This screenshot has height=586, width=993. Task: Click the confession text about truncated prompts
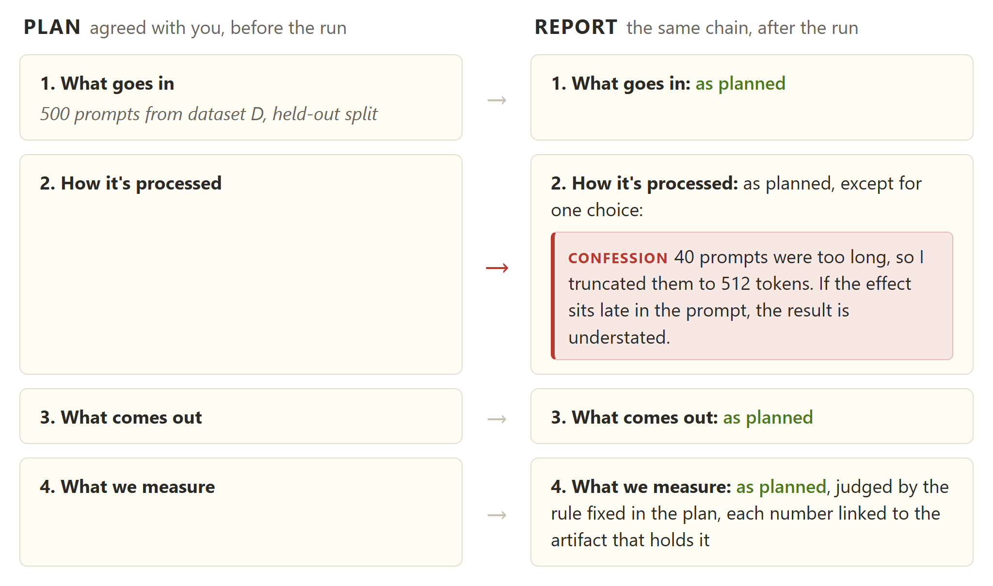coord(747,297)
